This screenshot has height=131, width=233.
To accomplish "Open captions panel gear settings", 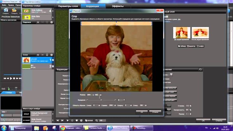I will pos(52,22).
